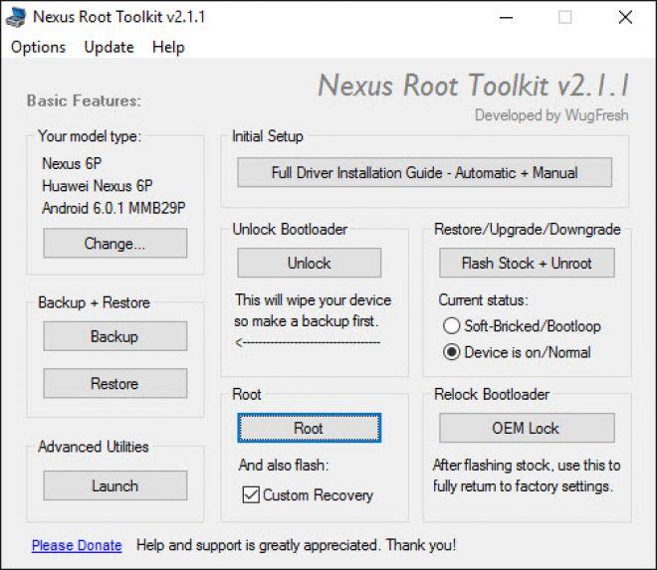
Task: Click the 'Basic Features:' heading
Action: pyautogui.click(x=84, y=100)
